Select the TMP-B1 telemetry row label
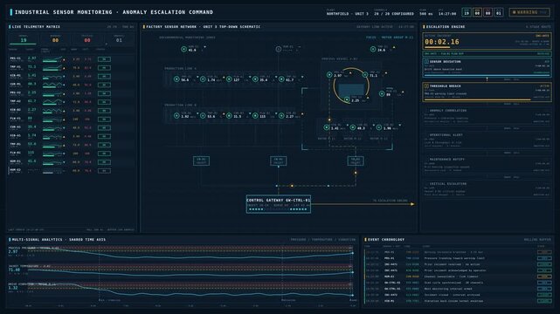Screen dimensions: 560x314 (16, 144)
